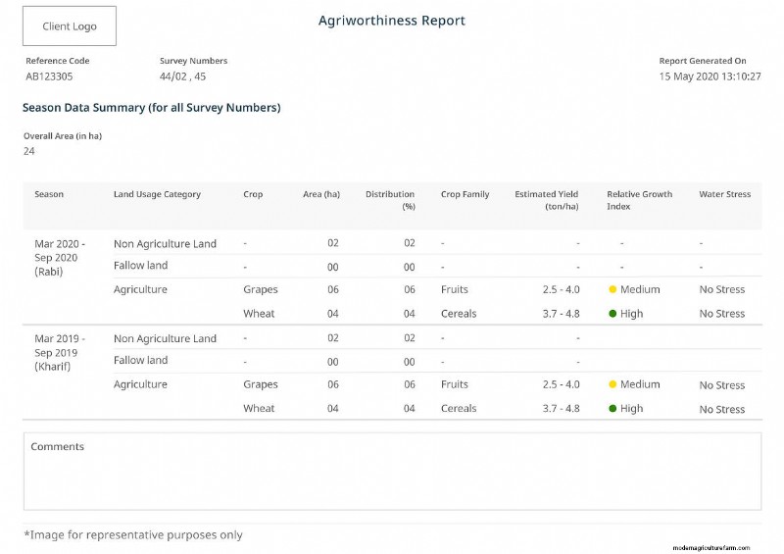Click the Client Logo placeholder box
This screenshot has height=554, width=784.
(x=70, y=26)
